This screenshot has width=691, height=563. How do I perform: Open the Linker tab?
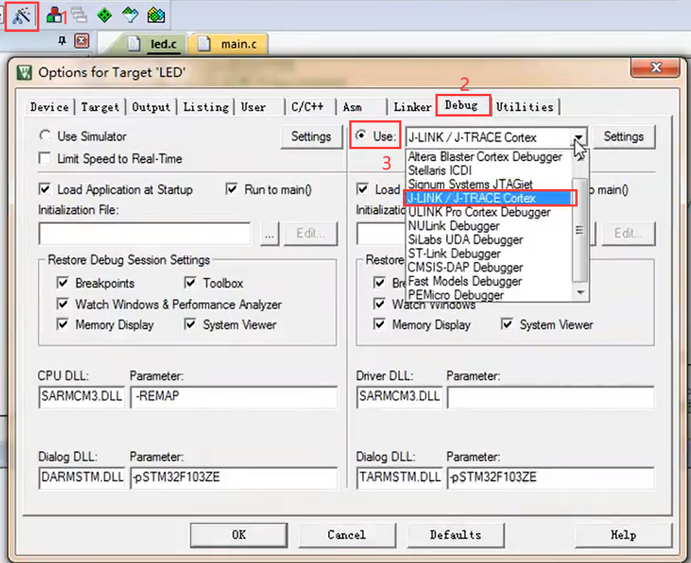pyautogui.click(x=413, y=107)
